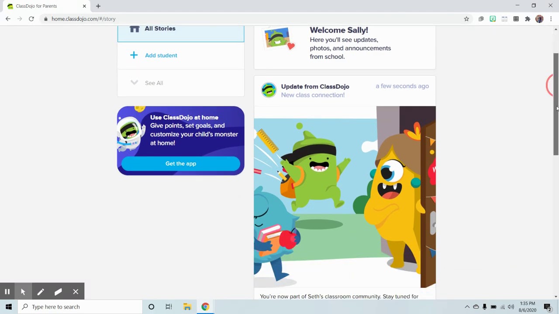Screen dimensions: 559x314
Task: Go back using the browser back arrow
Action: [8, 19]
